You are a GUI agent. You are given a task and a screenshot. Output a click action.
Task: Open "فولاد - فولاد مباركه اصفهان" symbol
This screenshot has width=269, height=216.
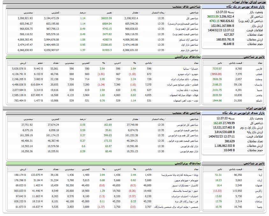(x=184, y=95)
